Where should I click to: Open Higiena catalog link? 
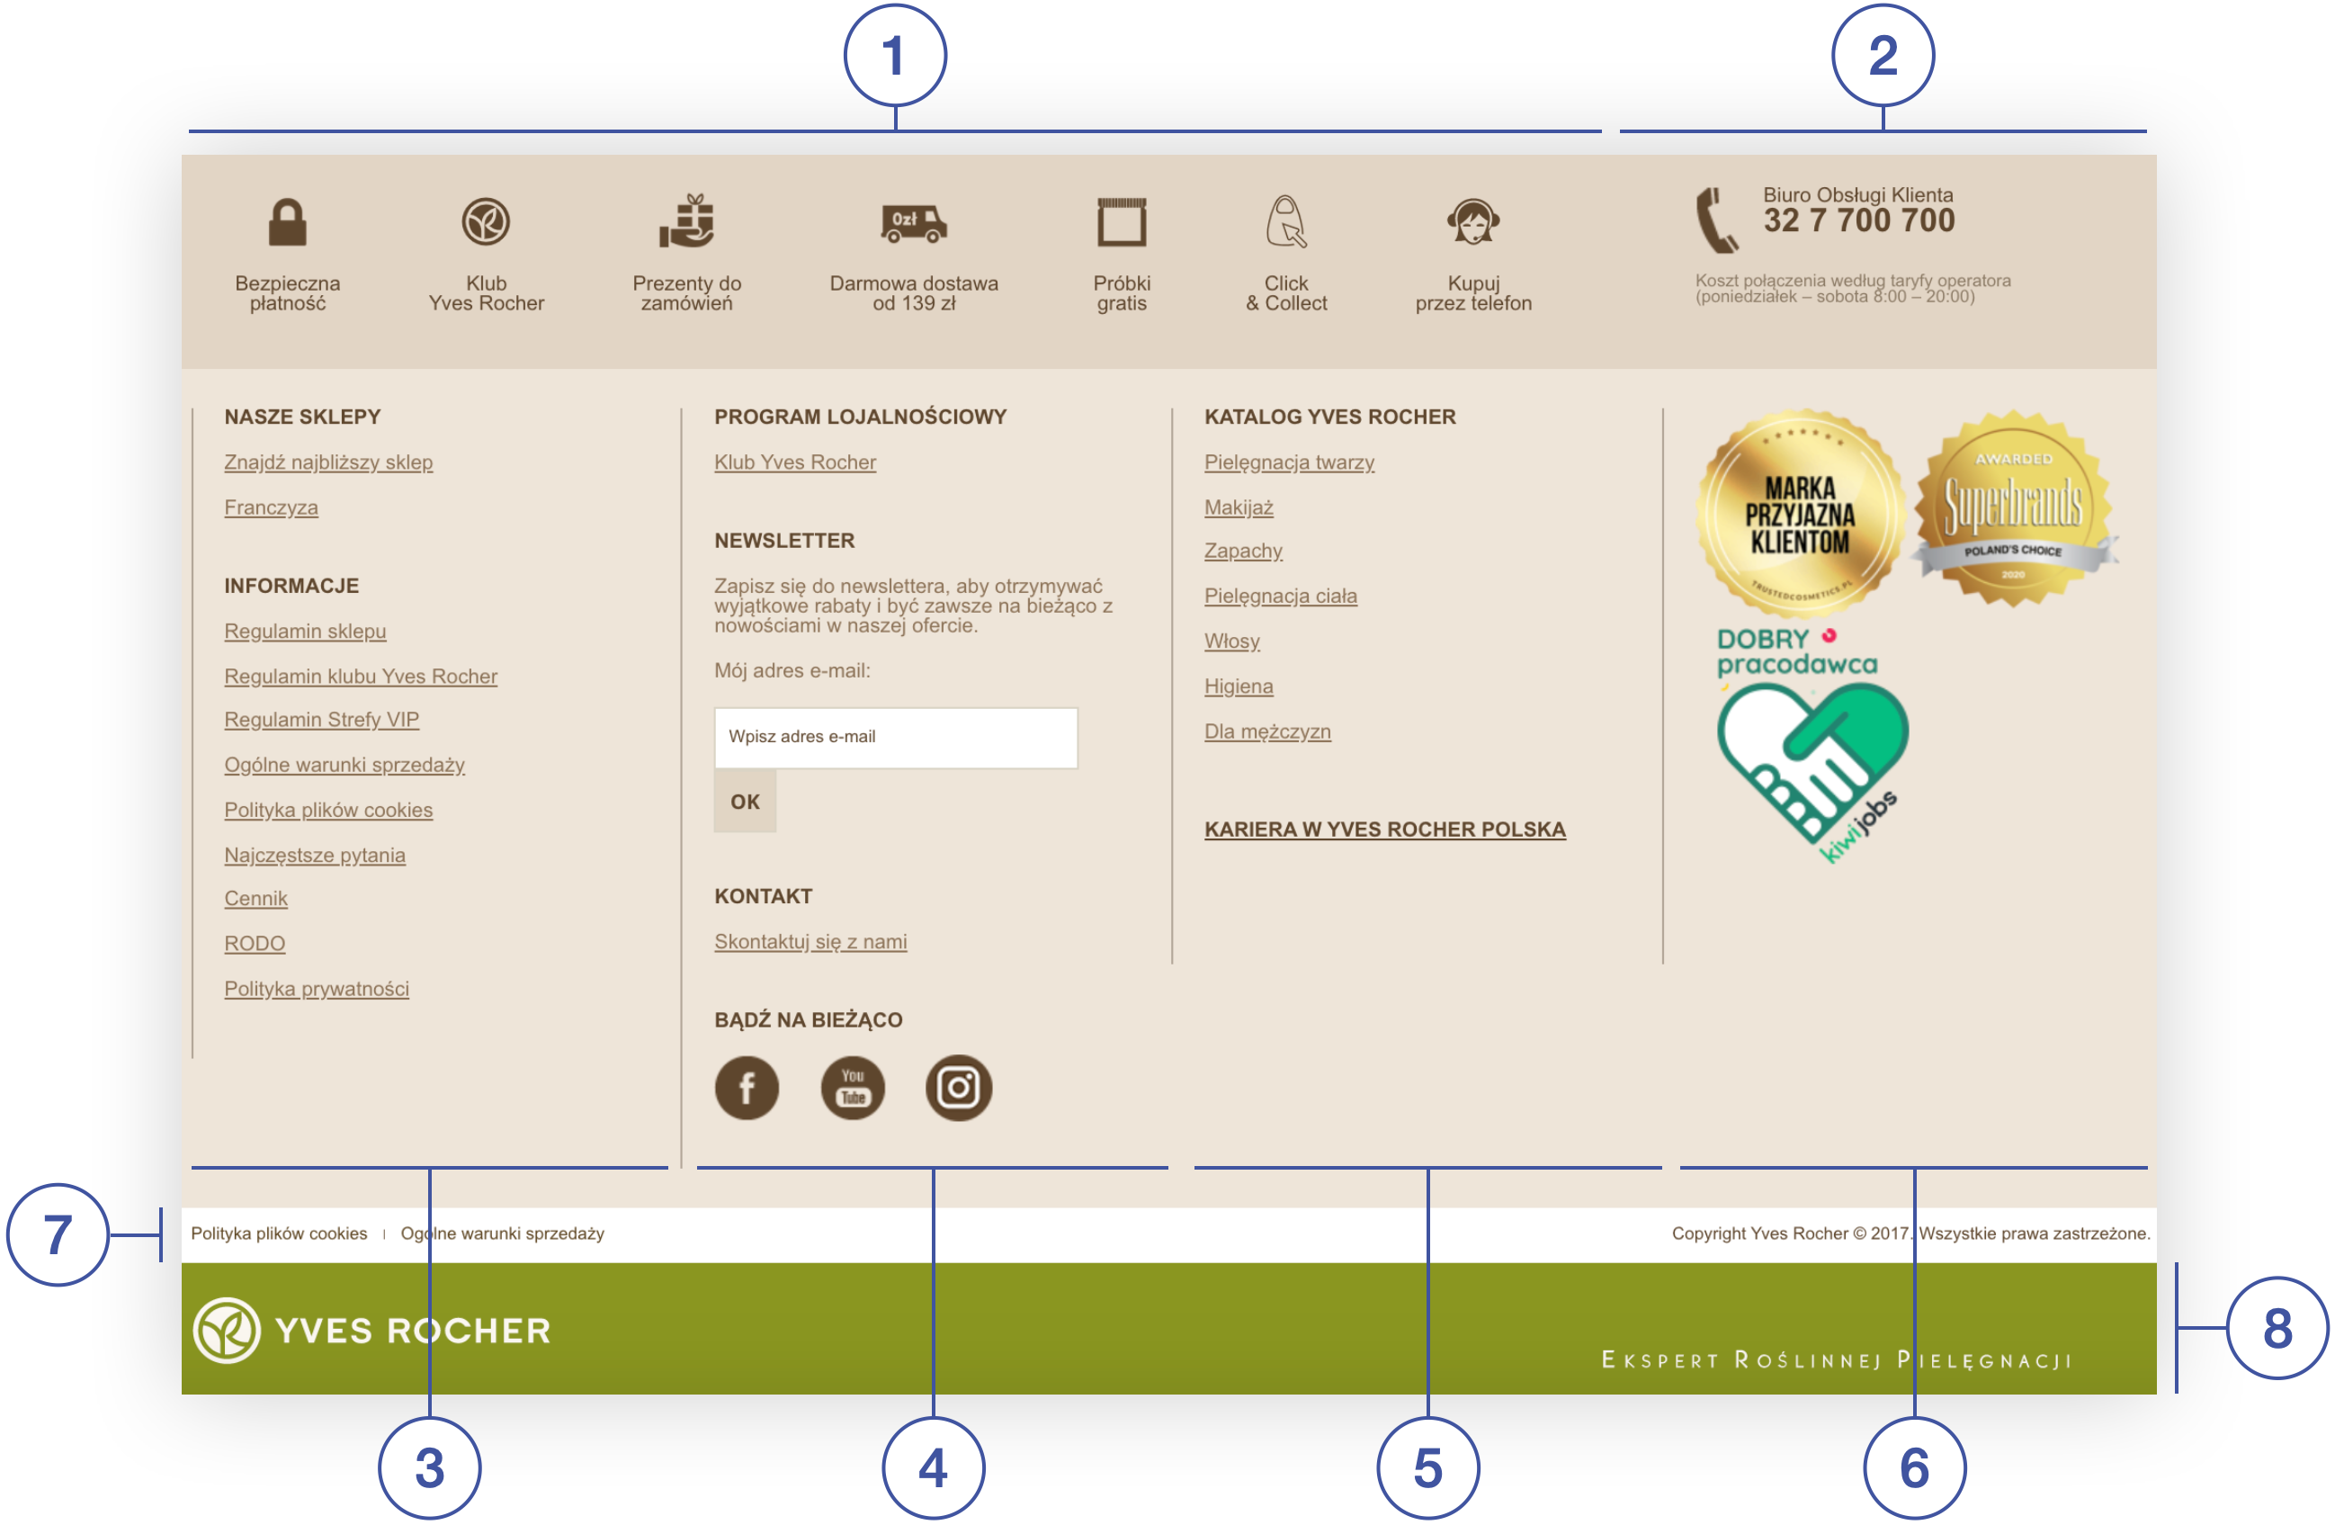click(x=1239, y=686)
